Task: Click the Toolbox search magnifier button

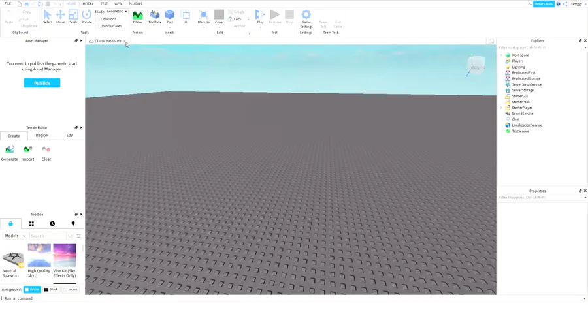Action: (70, 236)
